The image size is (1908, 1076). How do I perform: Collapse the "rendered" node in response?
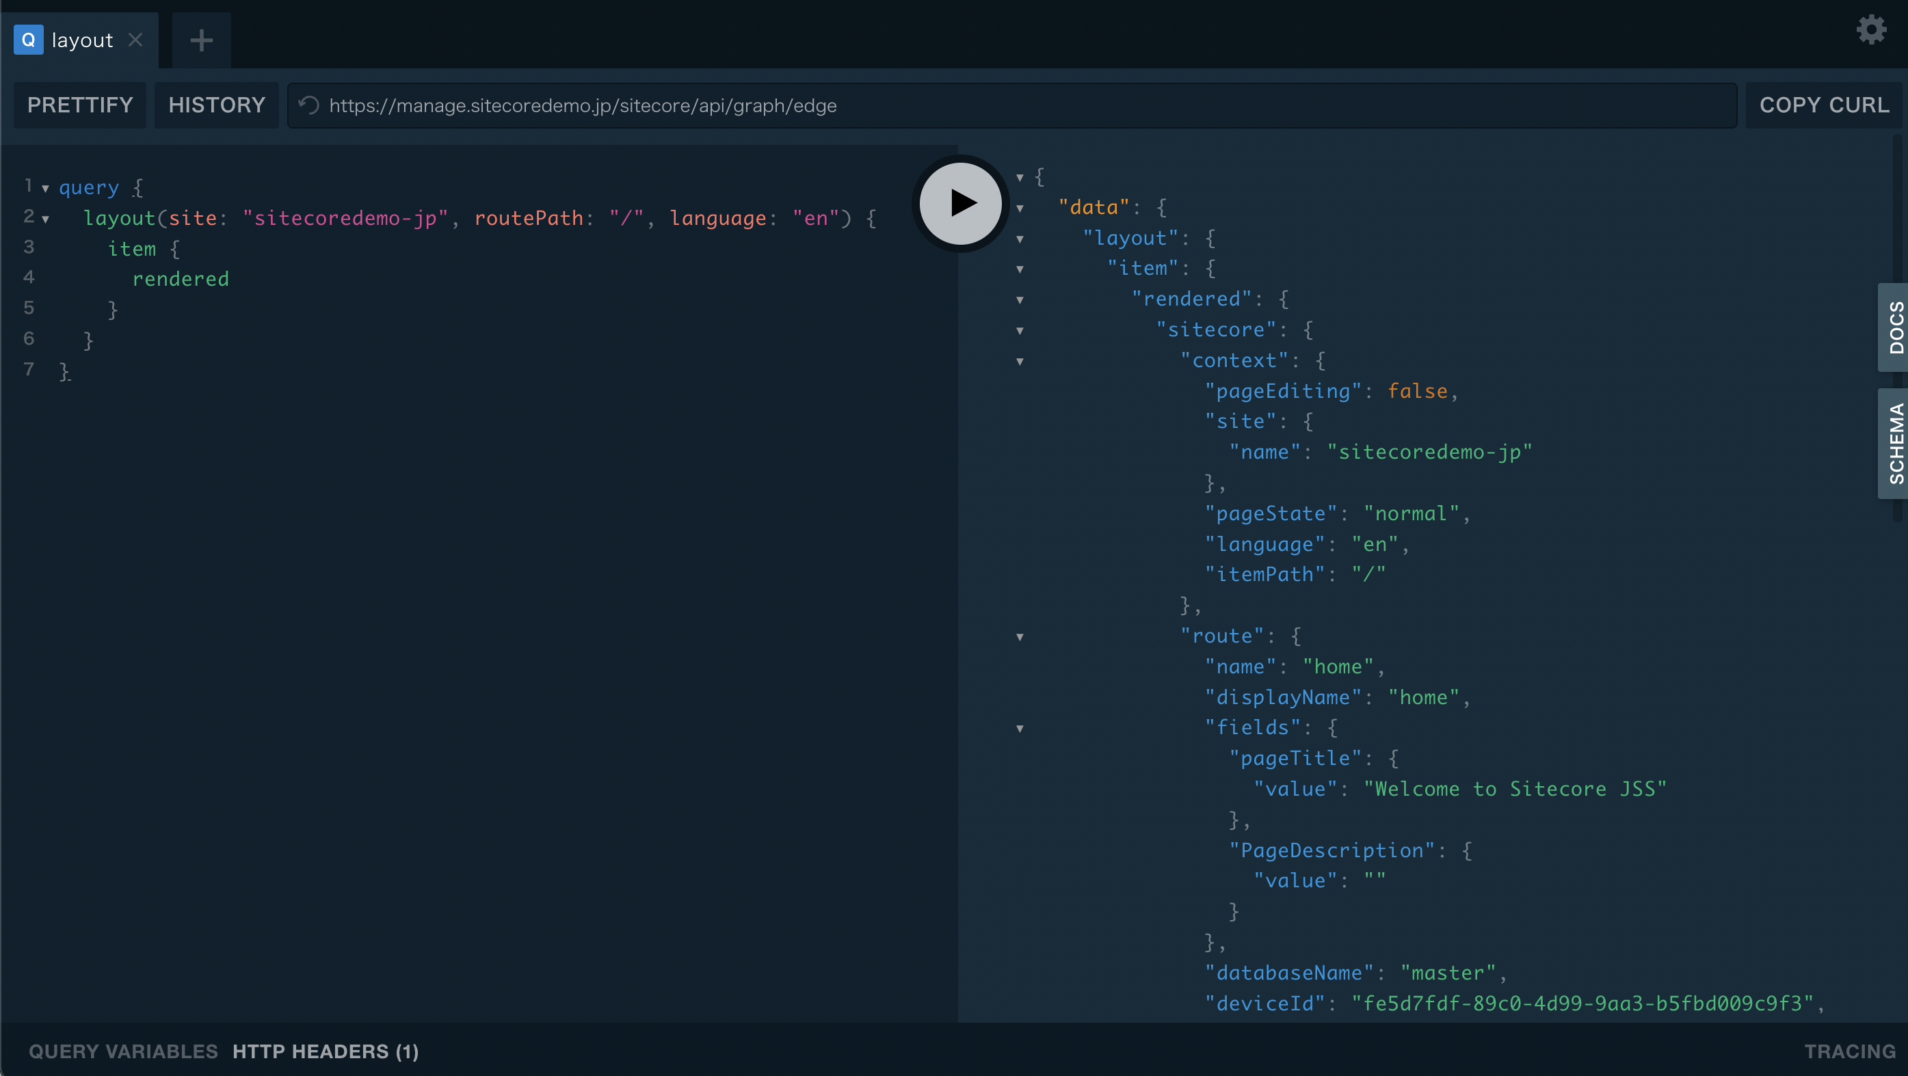(1020, 301)
